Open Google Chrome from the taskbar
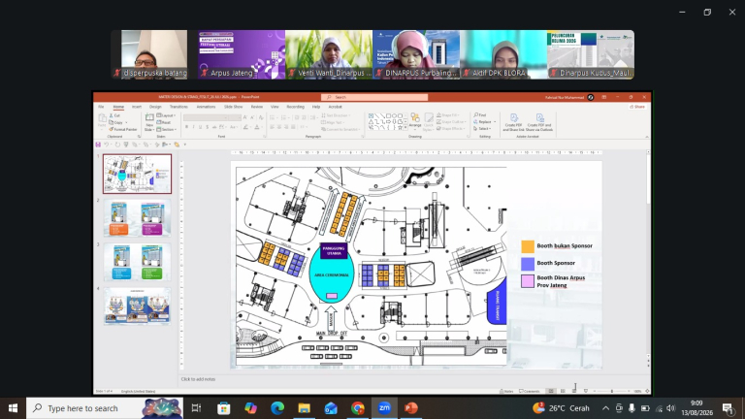 pos(358,408)
